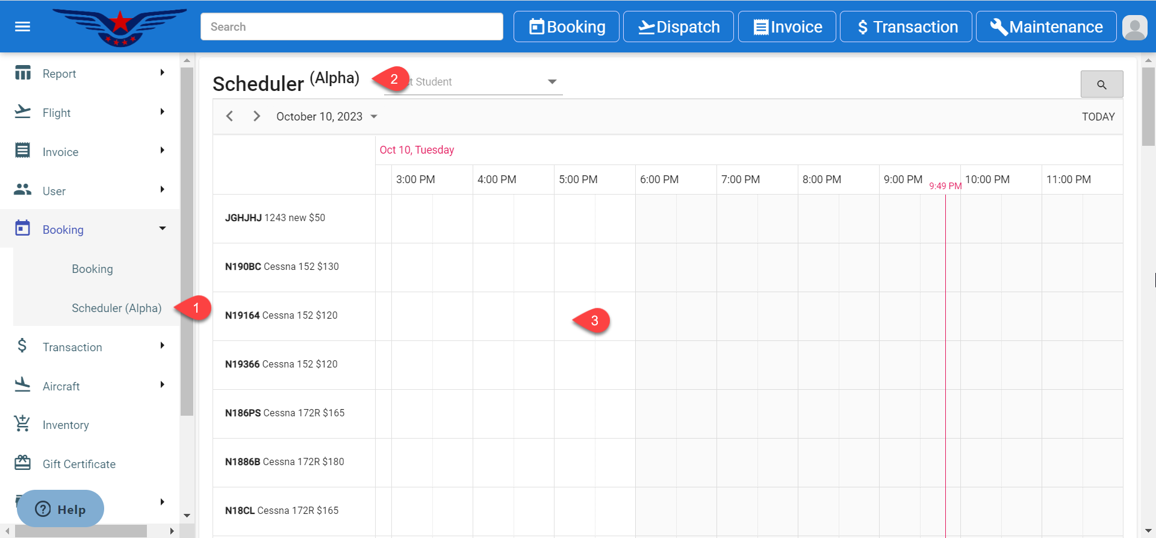Go to previous day with left chevron

click(x=229, y=116)
